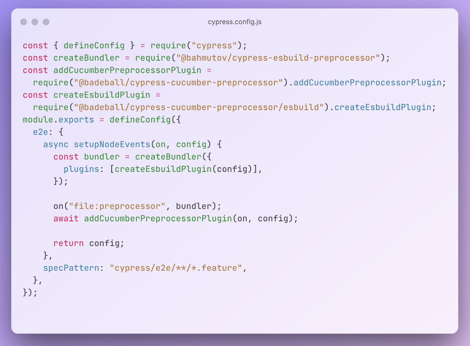Click createEsbuildPlugin(config) in plugins array

tap(183, 169)
